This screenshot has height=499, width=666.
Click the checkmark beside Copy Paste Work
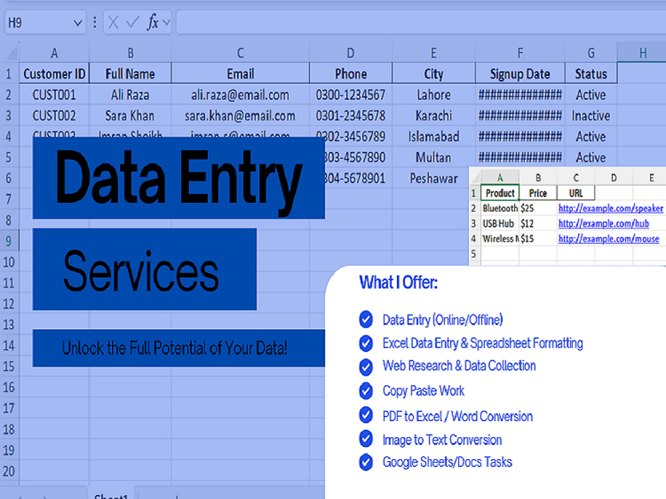(366, 391)
